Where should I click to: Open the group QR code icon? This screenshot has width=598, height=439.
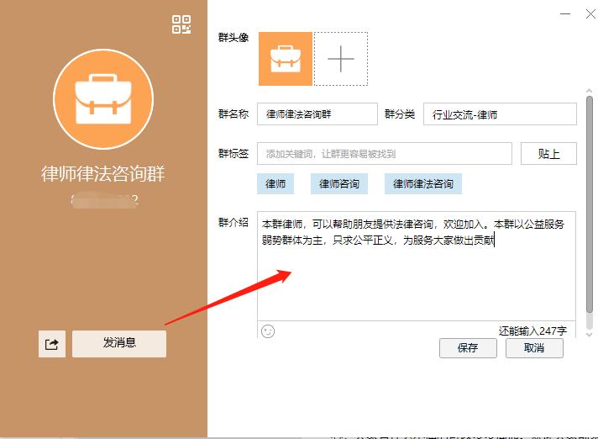tap(181, 24)
